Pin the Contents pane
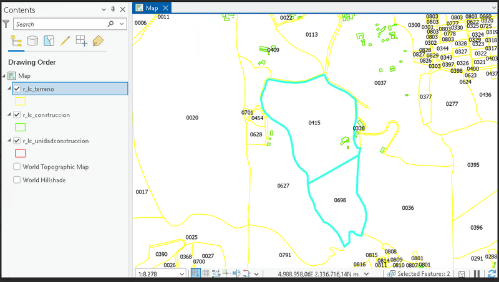The height and width of the screenshot is (282, 499). point(112,11)
